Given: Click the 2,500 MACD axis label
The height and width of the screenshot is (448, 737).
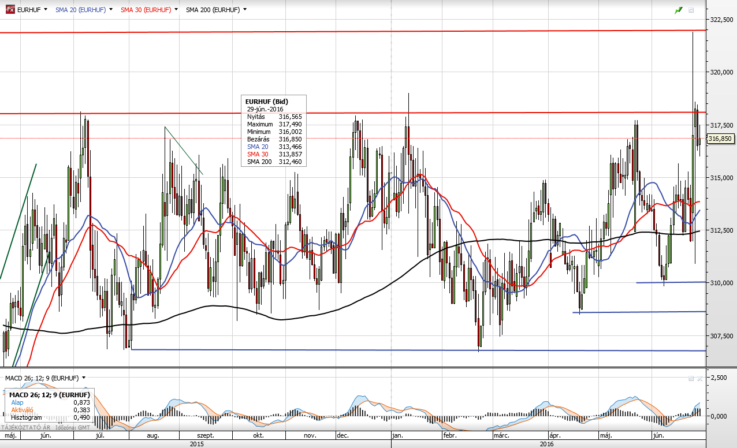Looking at the screenshot, I should pos(718,377).
